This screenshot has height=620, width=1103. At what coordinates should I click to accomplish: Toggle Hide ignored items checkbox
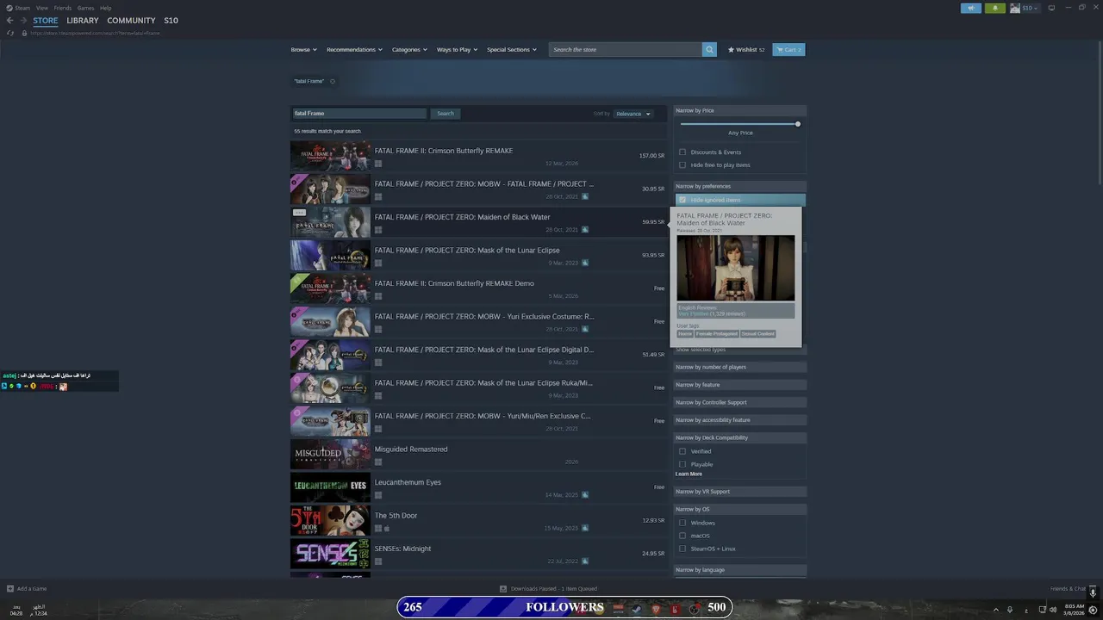[682, 200]
